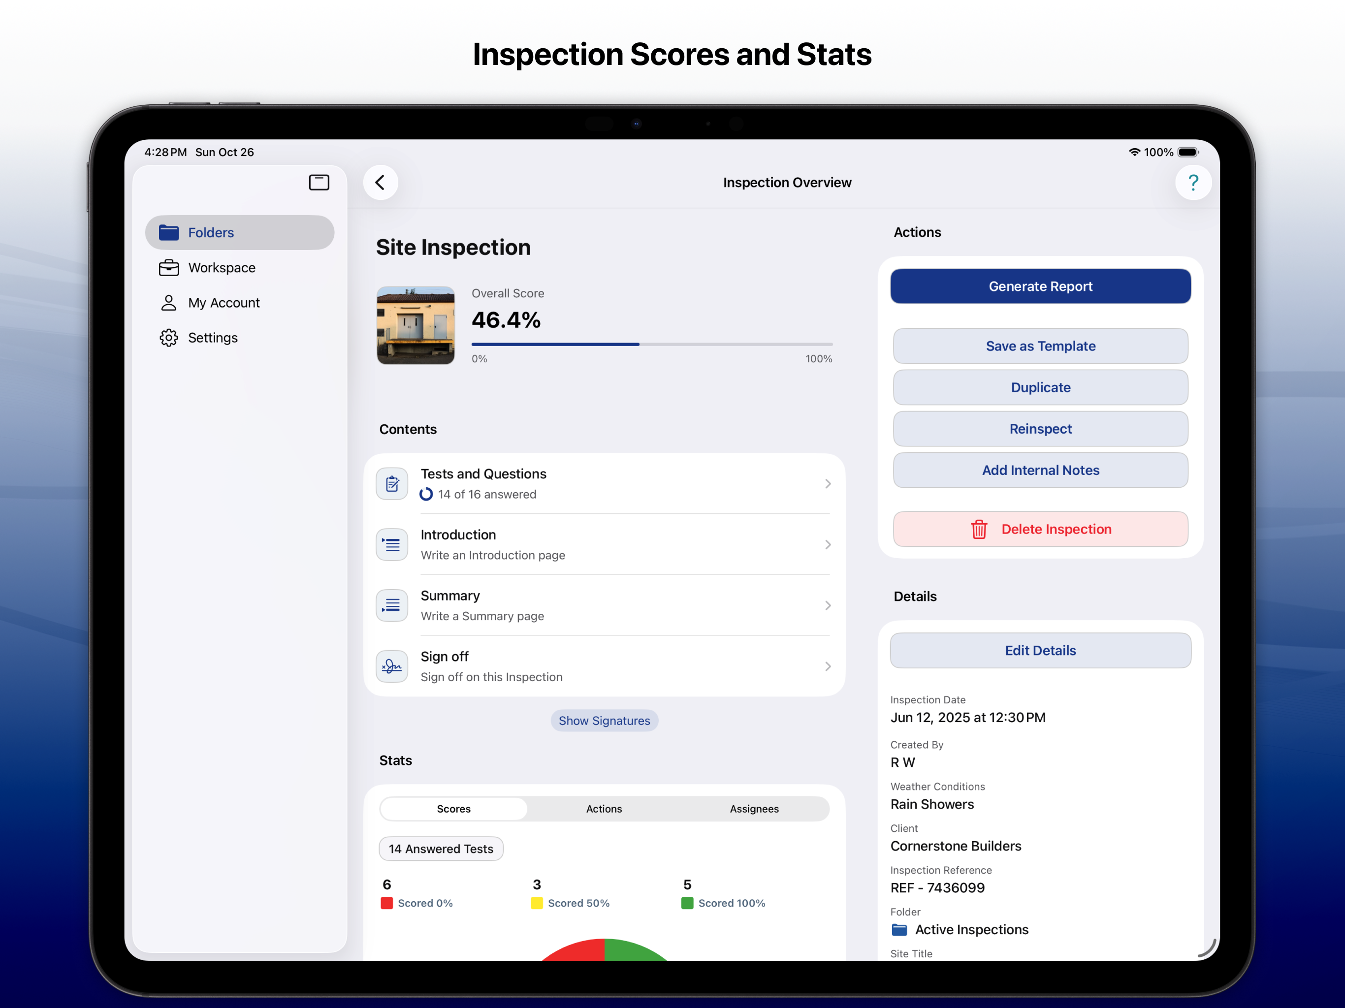Toggle the sidebar panel icon
Viewport: 1345px width, 1008px height.
point(319,183)
